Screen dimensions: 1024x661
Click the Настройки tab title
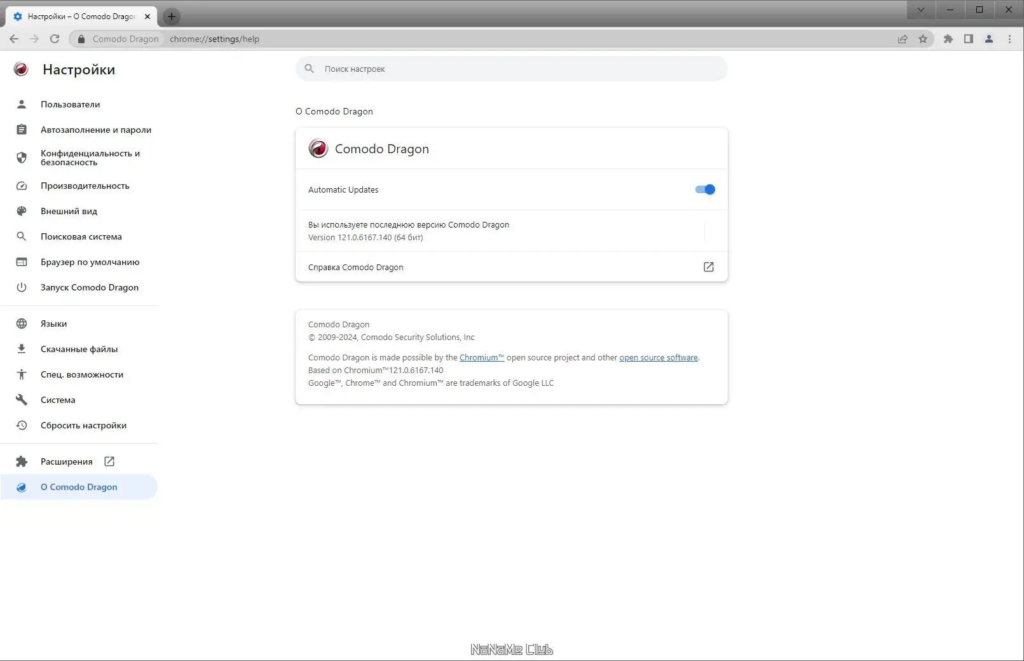[81, 17]
